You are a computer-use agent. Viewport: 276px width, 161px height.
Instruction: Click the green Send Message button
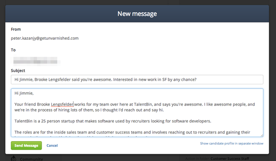(26, 145)
